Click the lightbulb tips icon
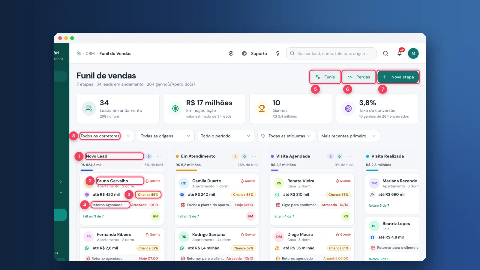The width and height of the screenshot is (480, 270). [x=278, y=53]
